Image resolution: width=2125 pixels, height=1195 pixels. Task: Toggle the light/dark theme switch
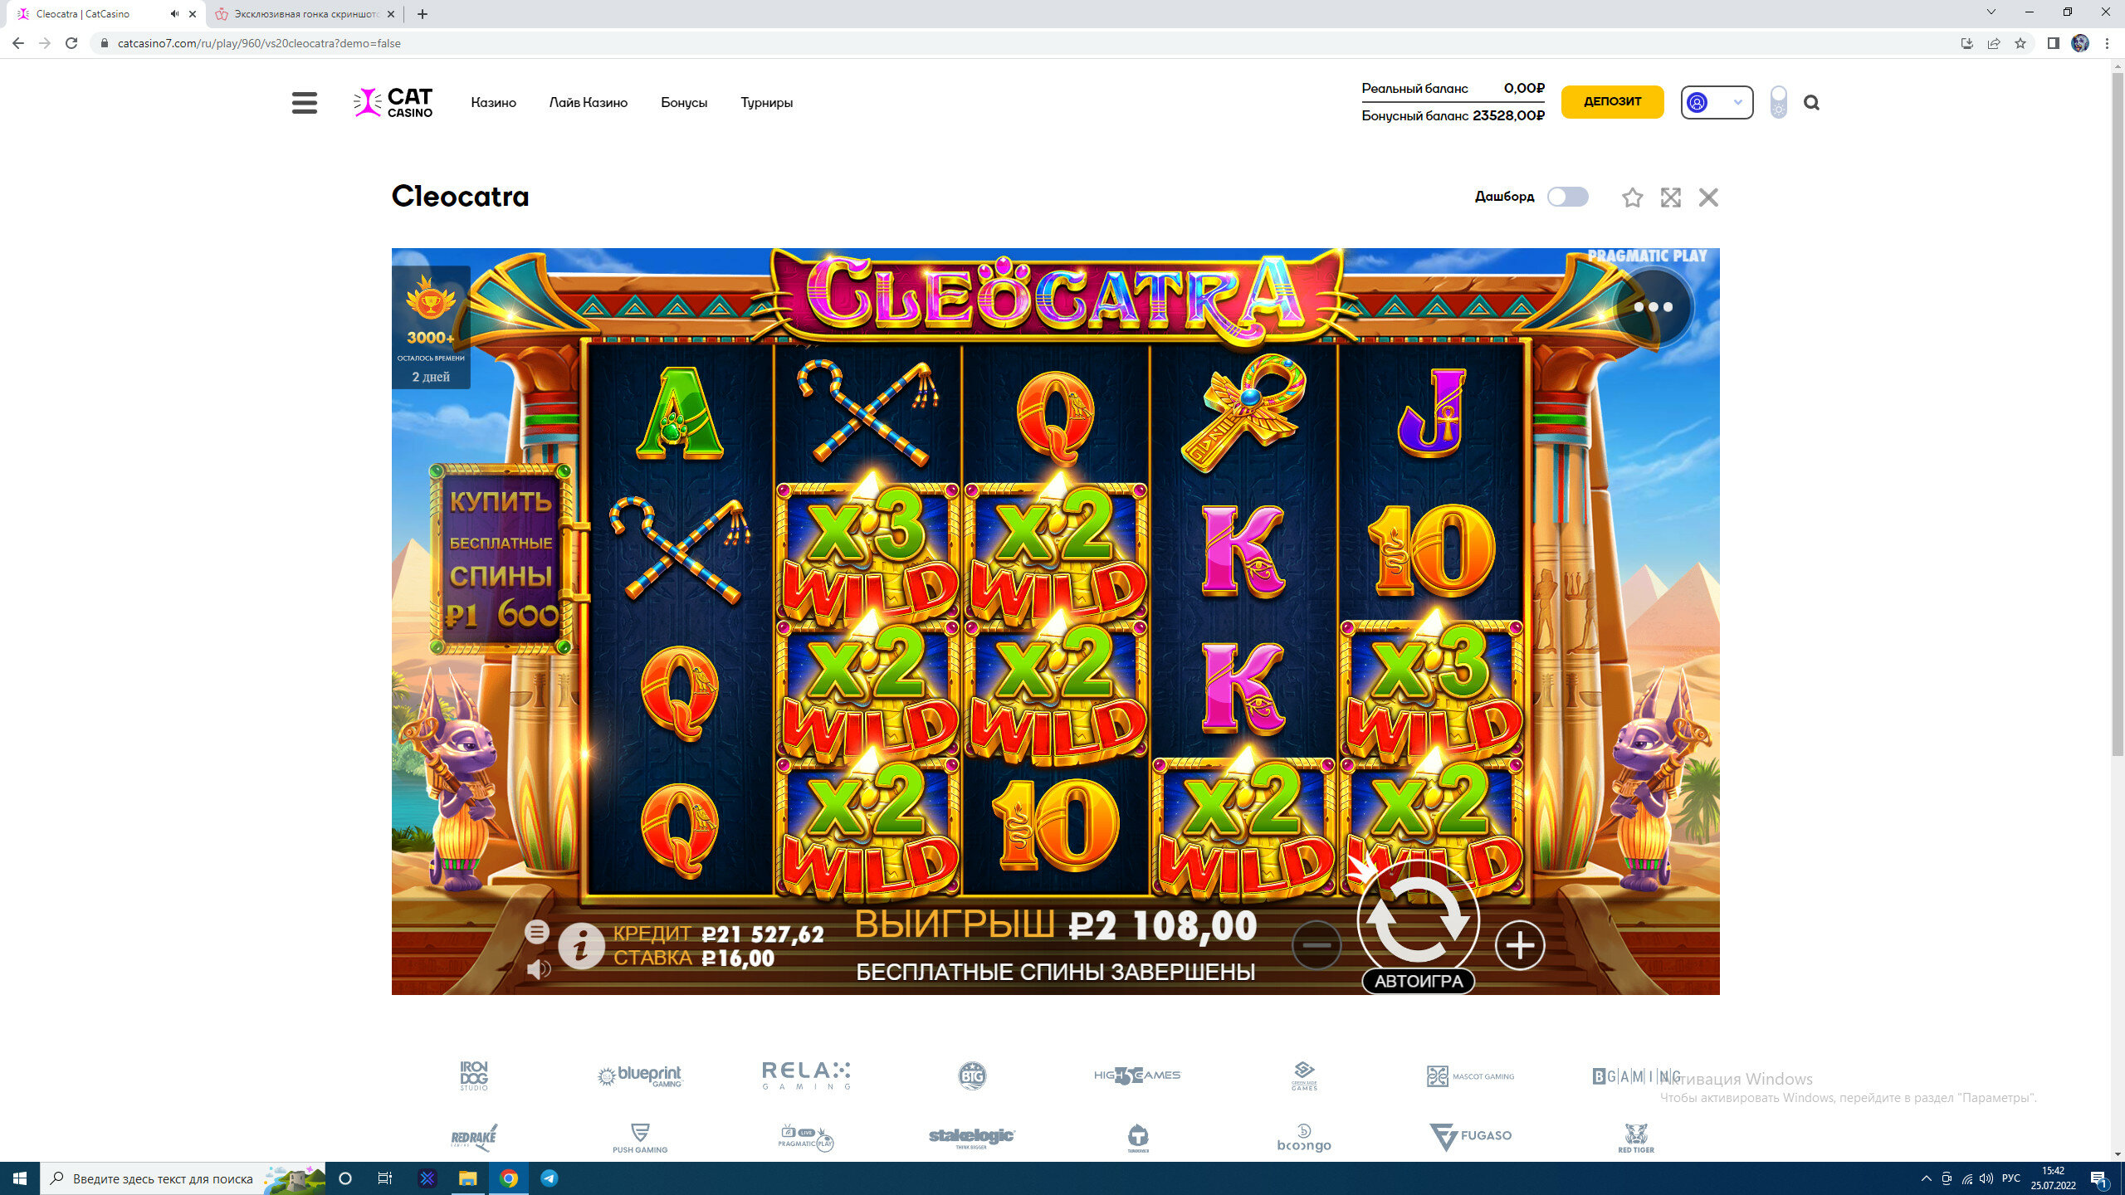1778,103
